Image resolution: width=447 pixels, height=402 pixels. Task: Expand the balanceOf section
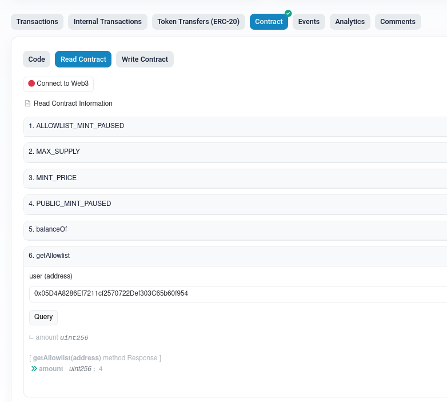(x=235, y=229)
